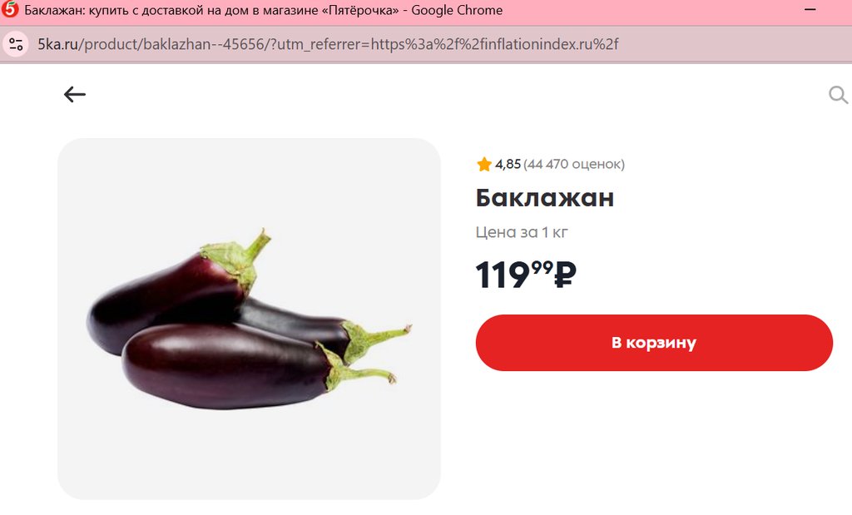852x515 pixels.
Task: Click the 4,85 rating value
Action: tap(508, 164)
